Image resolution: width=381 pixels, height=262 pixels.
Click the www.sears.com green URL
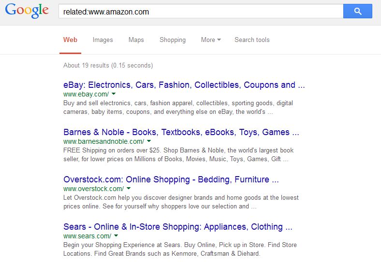[87, 236]
